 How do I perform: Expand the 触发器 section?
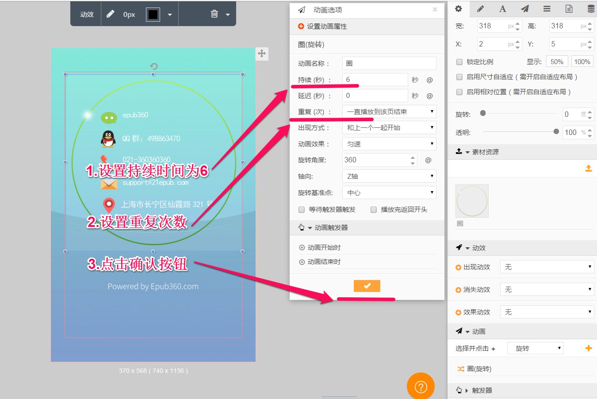[x=467, y=391]
